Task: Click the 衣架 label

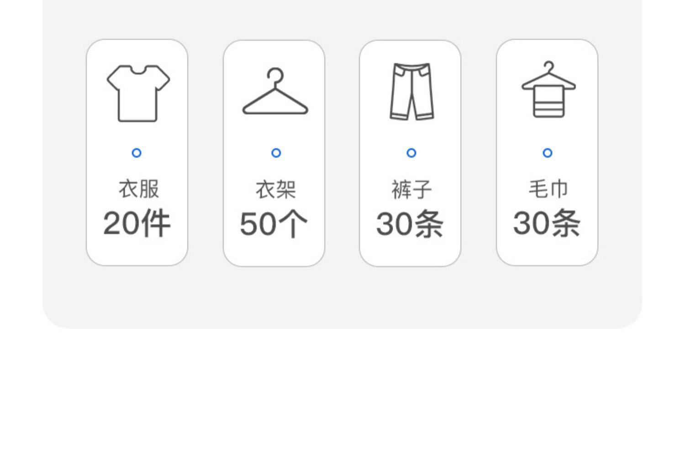Action: coord(275,189)
